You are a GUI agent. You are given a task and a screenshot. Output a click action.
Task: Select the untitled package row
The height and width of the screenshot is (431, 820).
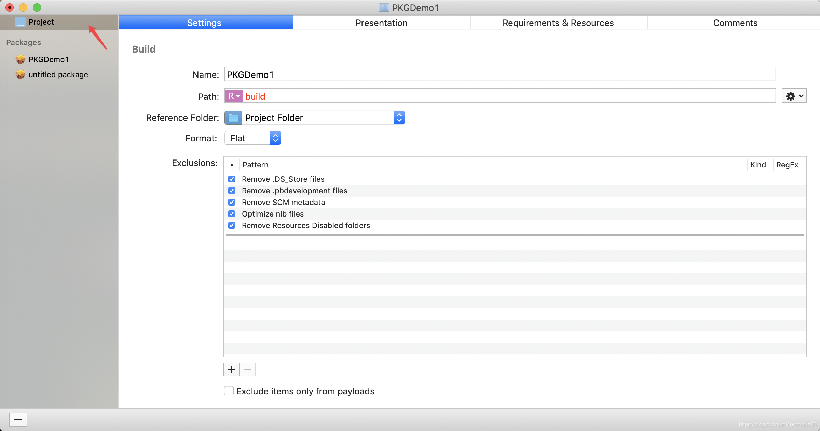click(59, 75)
